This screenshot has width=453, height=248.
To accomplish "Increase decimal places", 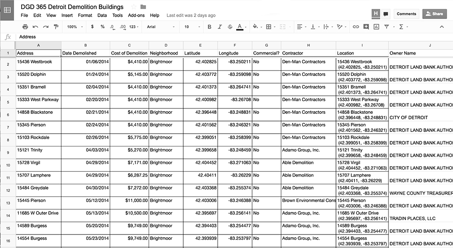I will coord(123,27).
